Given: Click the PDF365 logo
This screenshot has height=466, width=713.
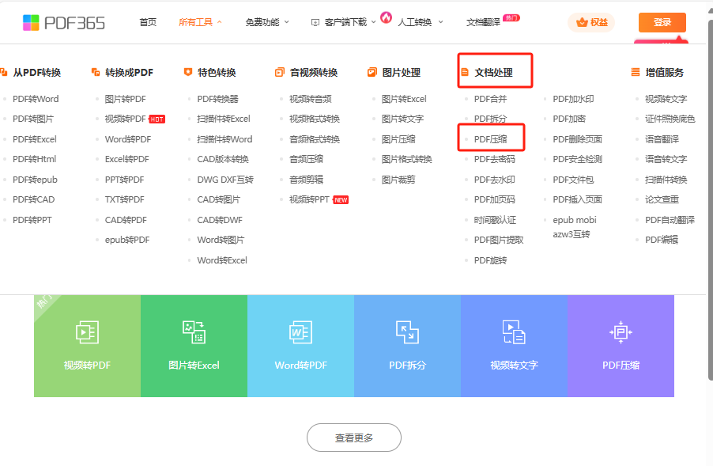Looking at the screenshot, I should tap(63, 22).
